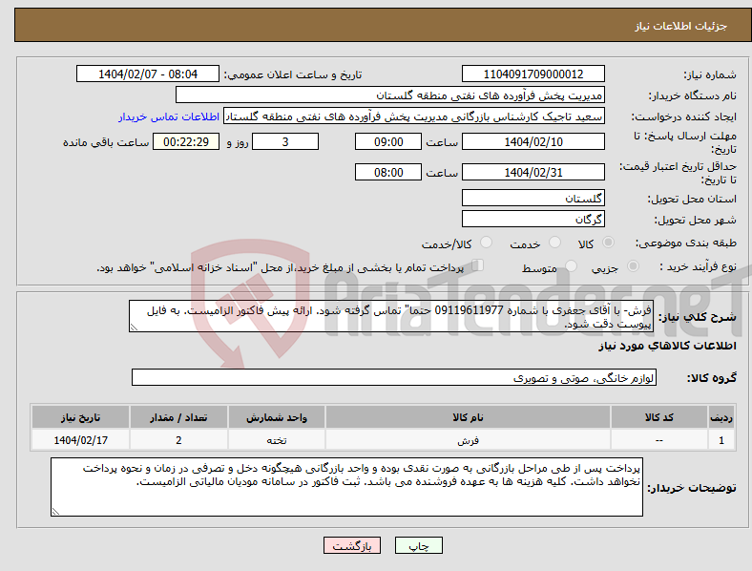Click the goods group field لوازم خانگی
Viewport: 752px width, 571px height.
(x=394, y=377)
